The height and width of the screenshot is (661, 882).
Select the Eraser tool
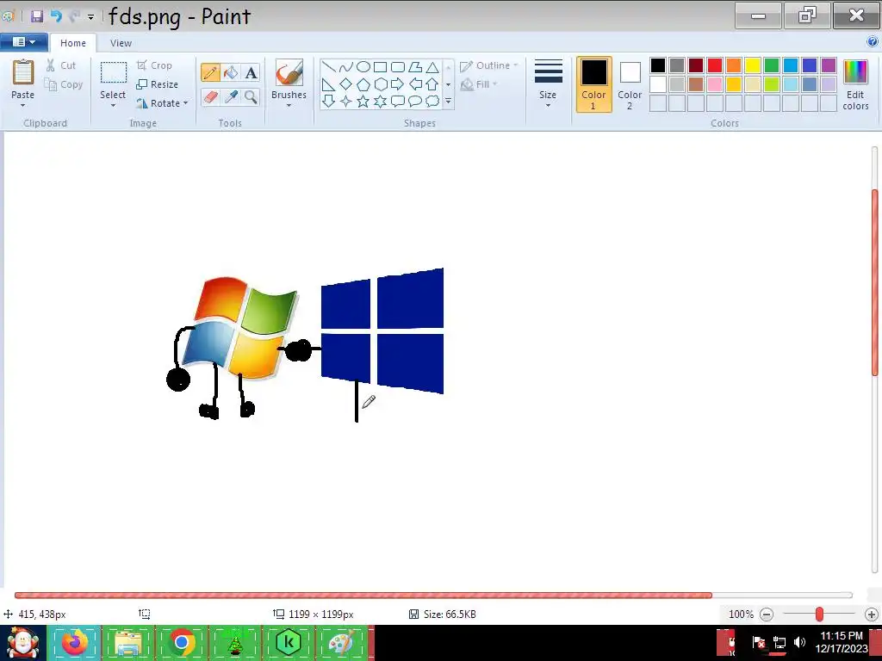click(x=210, y=96)
